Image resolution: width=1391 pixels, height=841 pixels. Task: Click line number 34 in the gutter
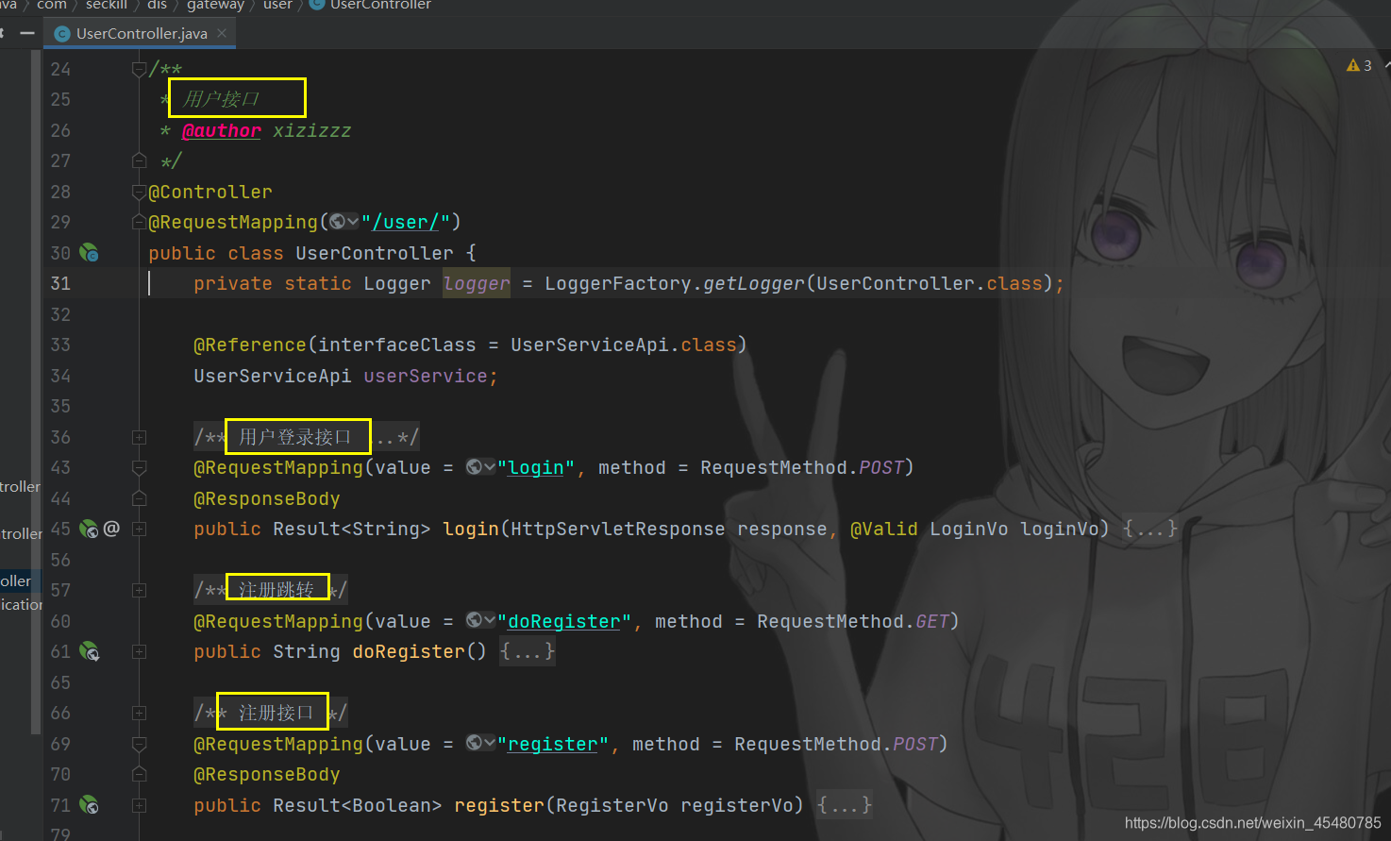[60, 376]
